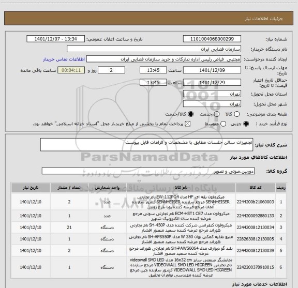Click the نام کالا column header
The height and width of the screenshot is (288, 298).
(181, 188)
